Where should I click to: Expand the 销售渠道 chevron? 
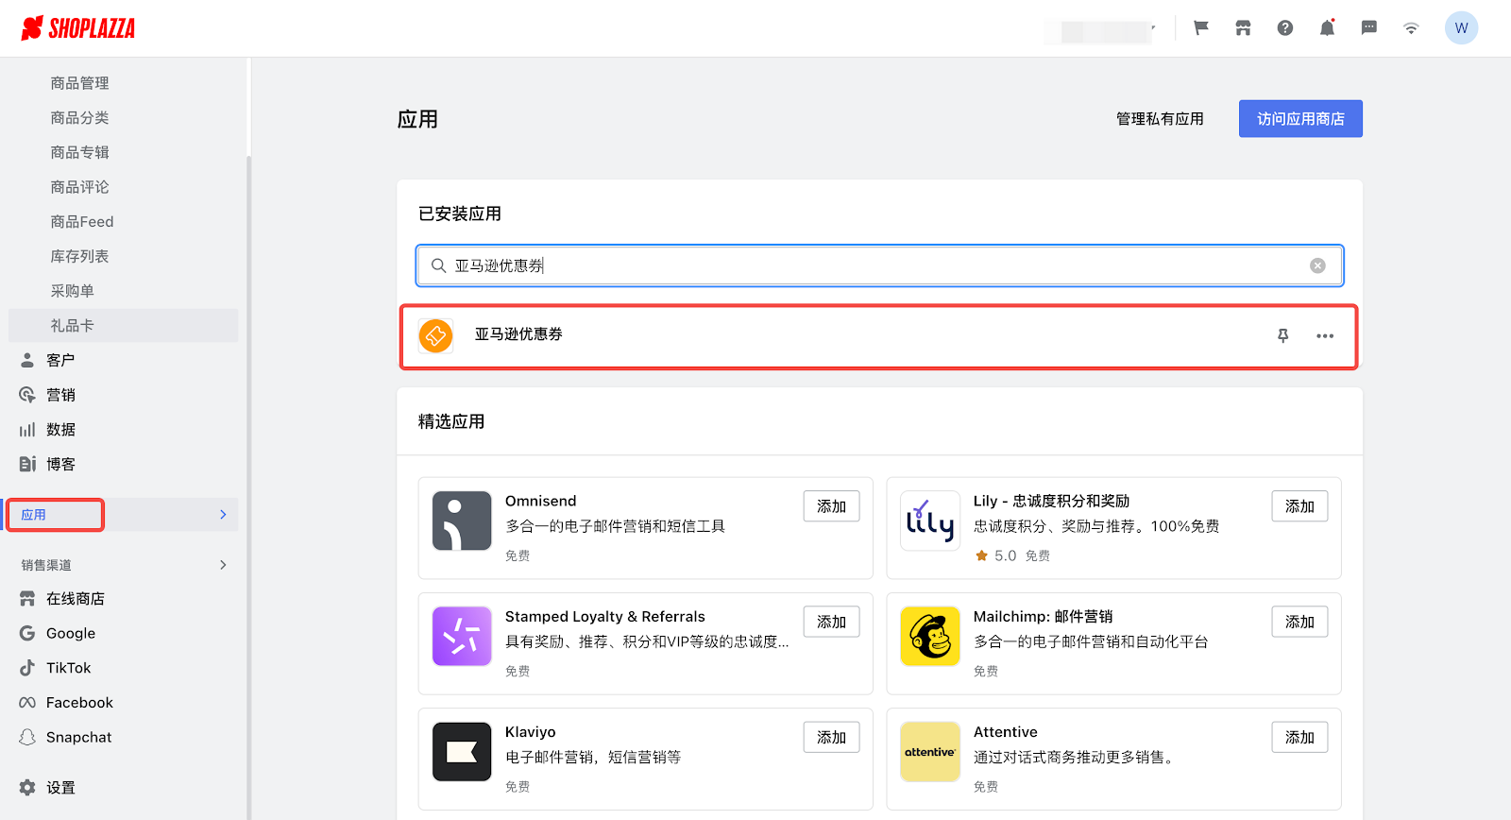coord(223,565)
